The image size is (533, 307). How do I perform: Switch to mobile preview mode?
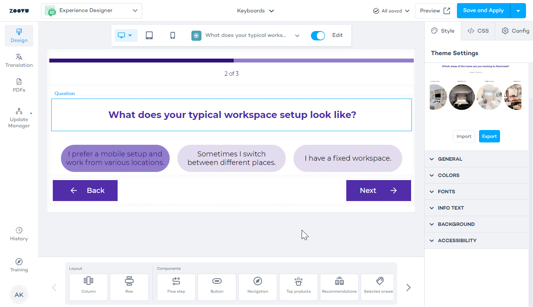172,35
